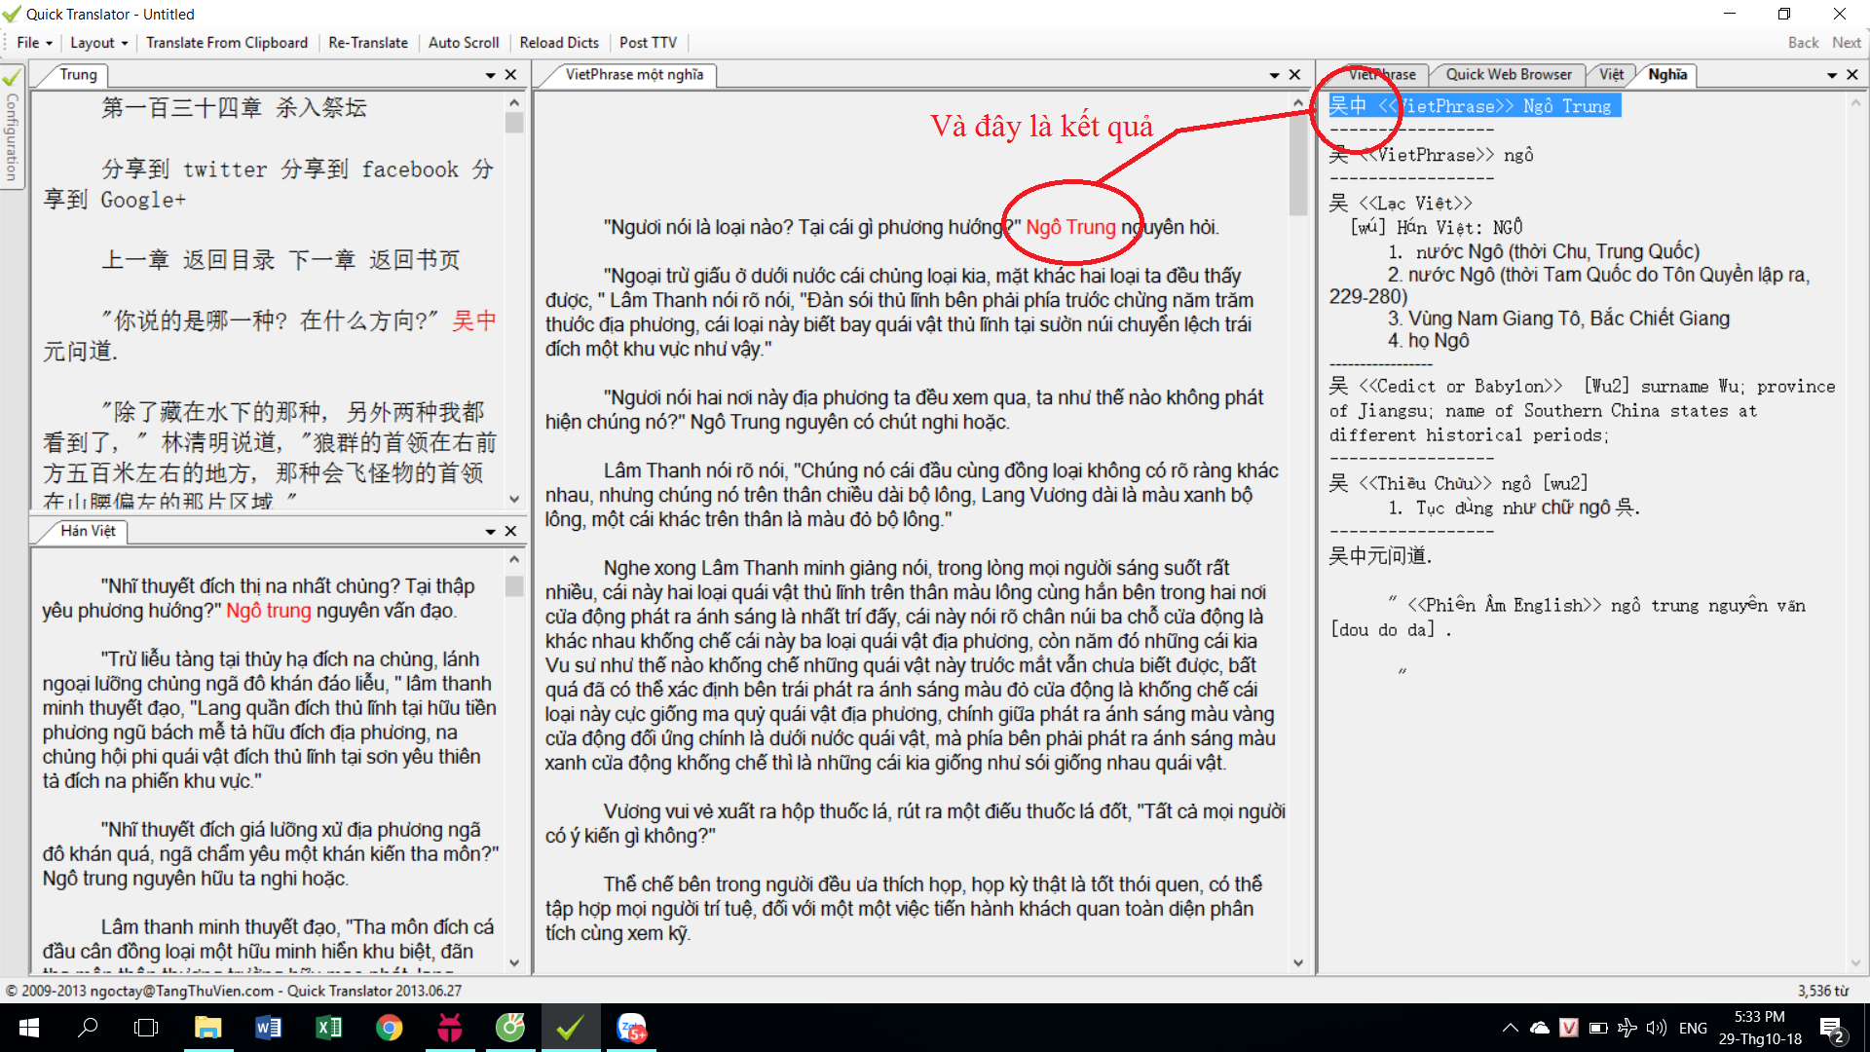The height and width of the screenshot is (1052, 1870).
Task: Open the Hán Việt panel dropdown arrow
Action: tap(491, 531)
